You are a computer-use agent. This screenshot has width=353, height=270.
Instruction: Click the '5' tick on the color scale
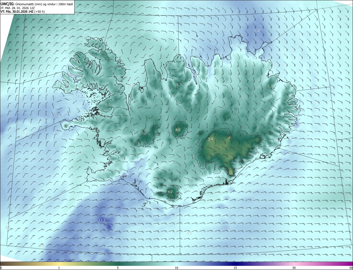pos(118,268)
